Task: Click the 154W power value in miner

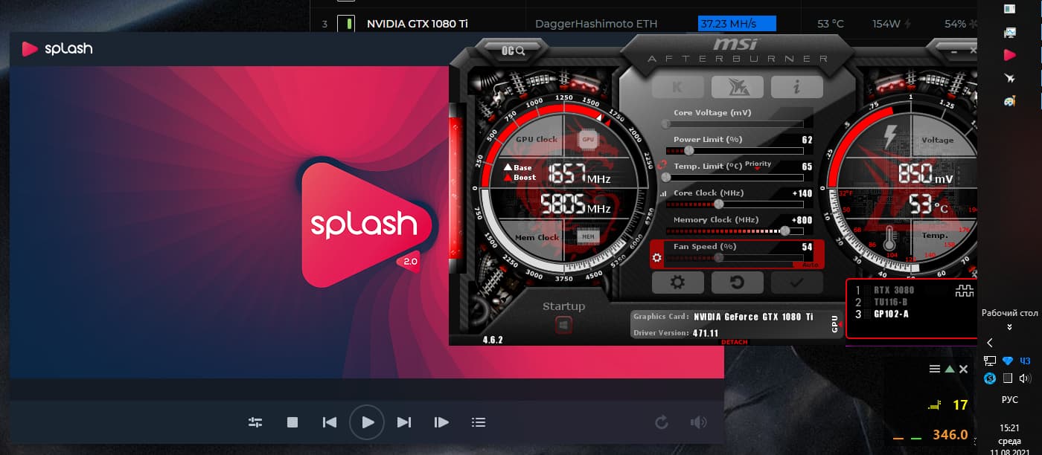Action: click(886, 24)
